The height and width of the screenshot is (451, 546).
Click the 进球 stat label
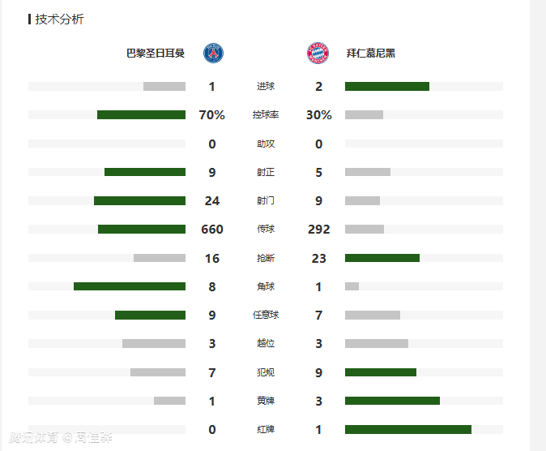[x=266, y=87]
